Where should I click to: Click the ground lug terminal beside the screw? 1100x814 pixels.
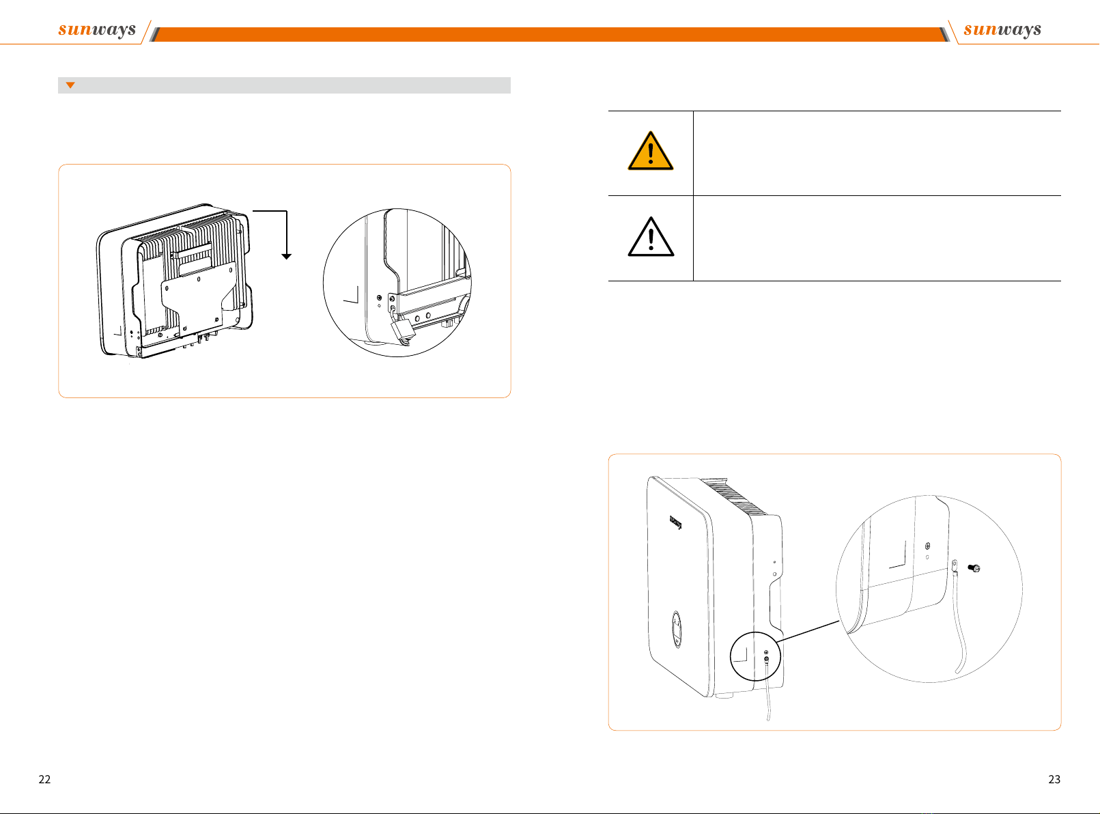[x=955, y=566]
